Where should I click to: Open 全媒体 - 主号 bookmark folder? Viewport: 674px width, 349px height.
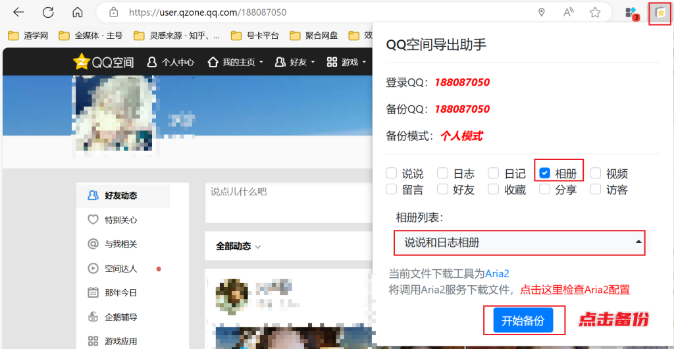click(x=90, y=36)
